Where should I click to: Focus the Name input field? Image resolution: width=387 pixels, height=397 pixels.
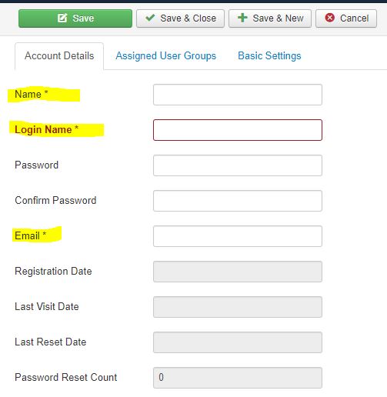238,95
